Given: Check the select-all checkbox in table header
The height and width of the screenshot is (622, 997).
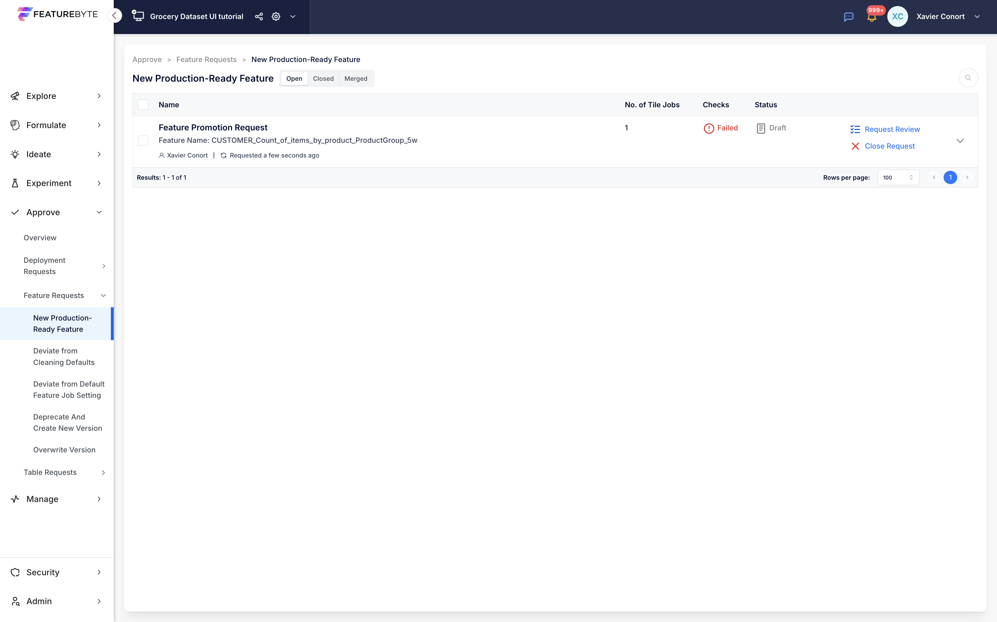Looking at the screenshot, I should click(143, 105).
